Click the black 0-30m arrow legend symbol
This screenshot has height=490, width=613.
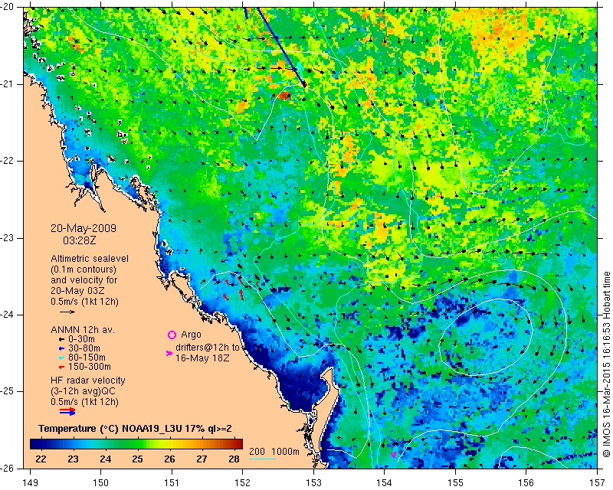click(61, 339)
